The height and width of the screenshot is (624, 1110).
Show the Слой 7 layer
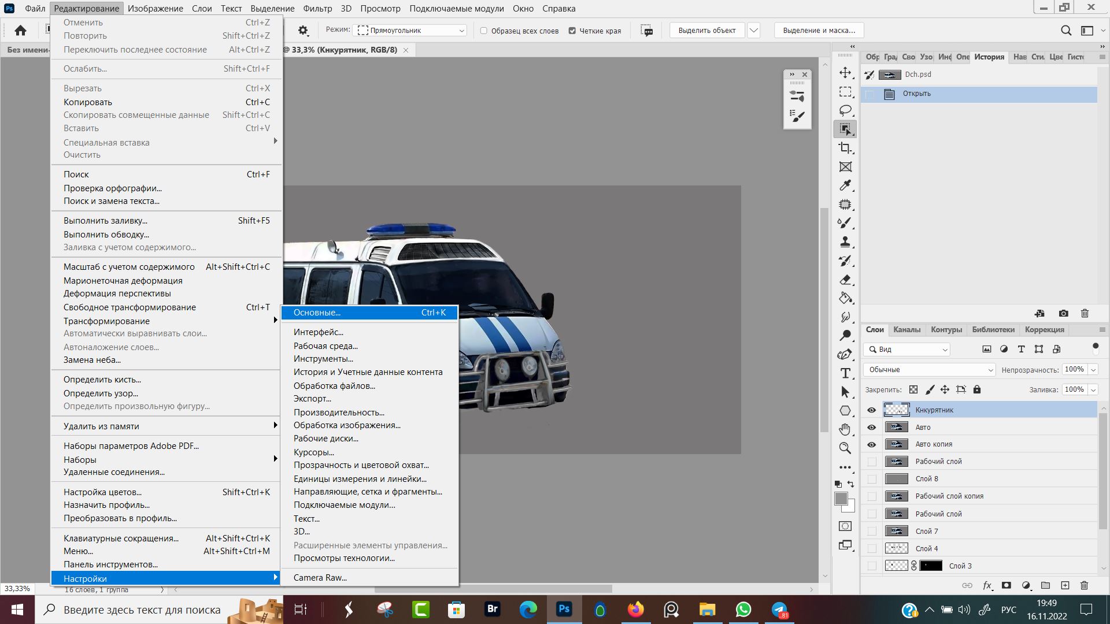871,532
